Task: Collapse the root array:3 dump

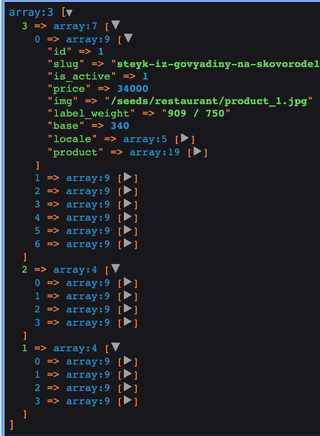Action: pos(69,12)
